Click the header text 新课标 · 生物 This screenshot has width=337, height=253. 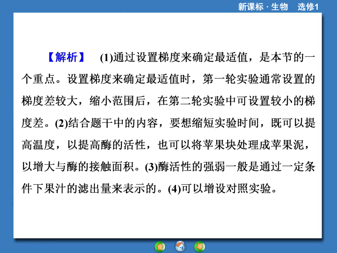[263, 7]
